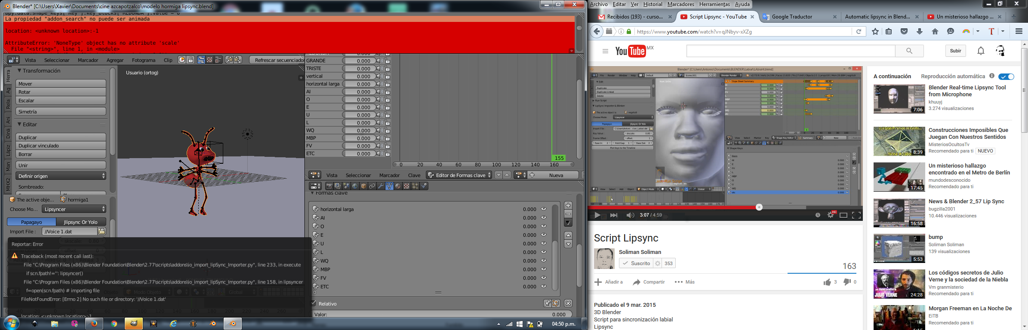Move shape key down in list
1028x330 pixels.
pos(568,244)
